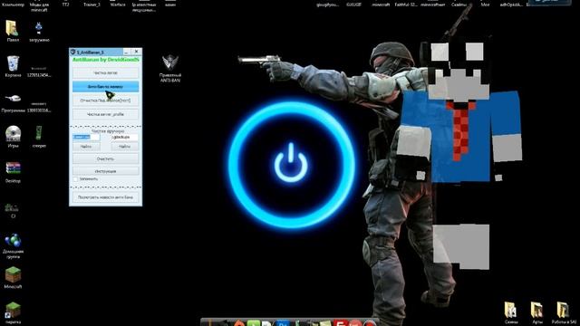Click the highlighted Анти бан по железу button

pos(105,87)
